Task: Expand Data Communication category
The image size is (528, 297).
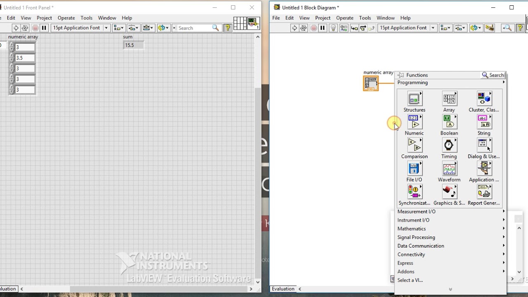Action: click(x=450, y=246)
